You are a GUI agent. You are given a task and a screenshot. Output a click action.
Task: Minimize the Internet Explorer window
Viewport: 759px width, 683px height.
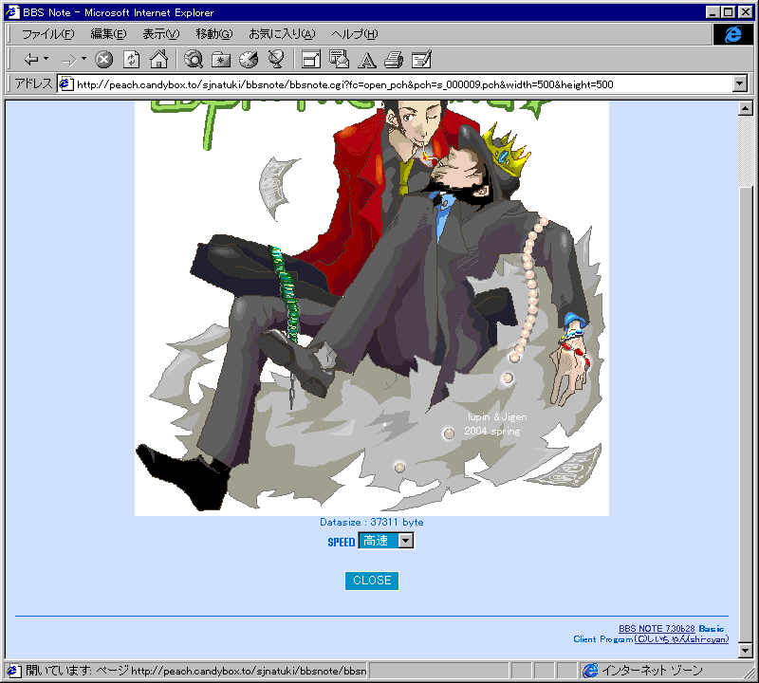click(x=713, y=12)
